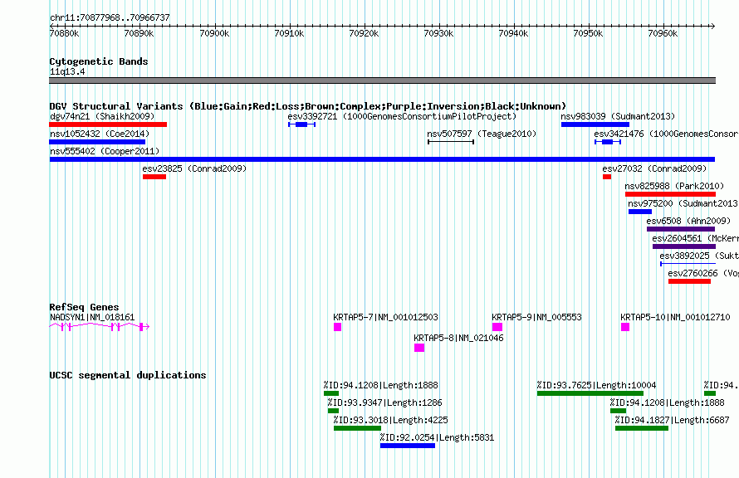739x478 pixels.
Task: Click the esv3892025 variant label
Action: click(699, 256)
